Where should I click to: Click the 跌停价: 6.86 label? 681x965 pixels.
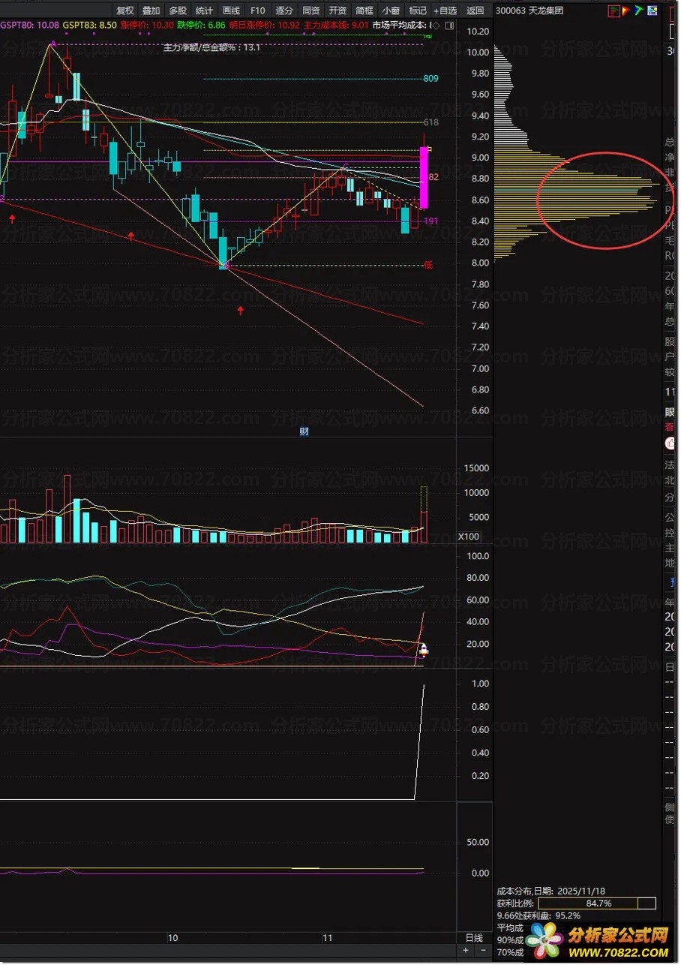coord(201,25)
